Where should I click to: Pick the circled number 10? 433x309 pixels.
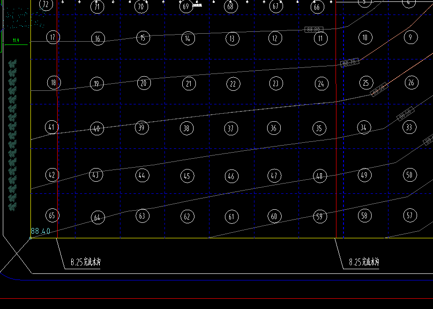(365, 37)
